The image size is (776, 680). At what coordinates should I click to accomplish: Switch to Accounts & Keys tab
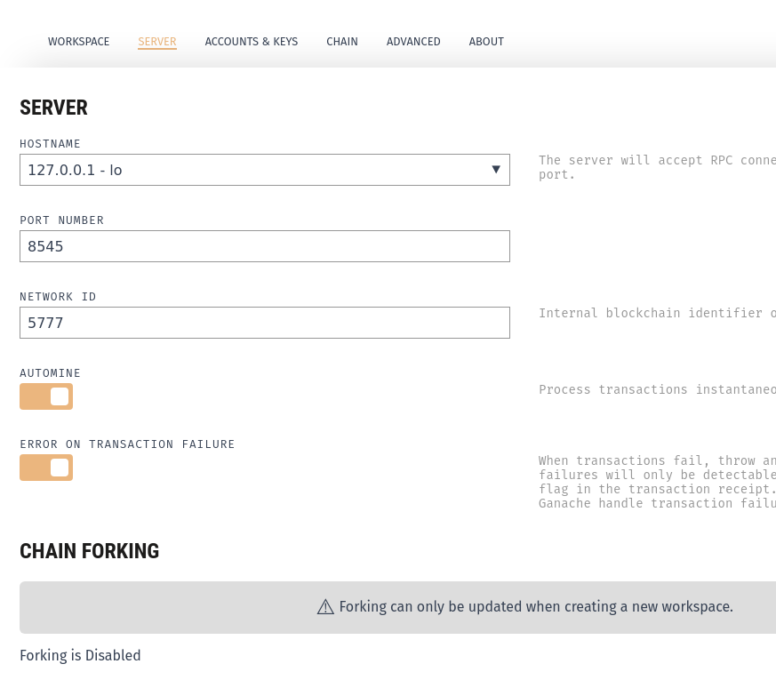[x=252, y=42]
